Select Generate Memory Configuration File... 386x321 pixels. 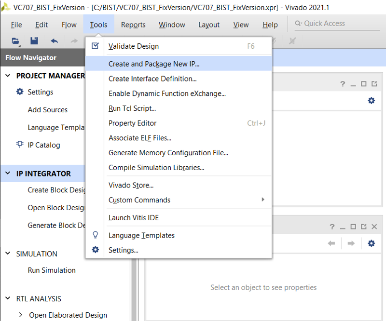[179, 152]
